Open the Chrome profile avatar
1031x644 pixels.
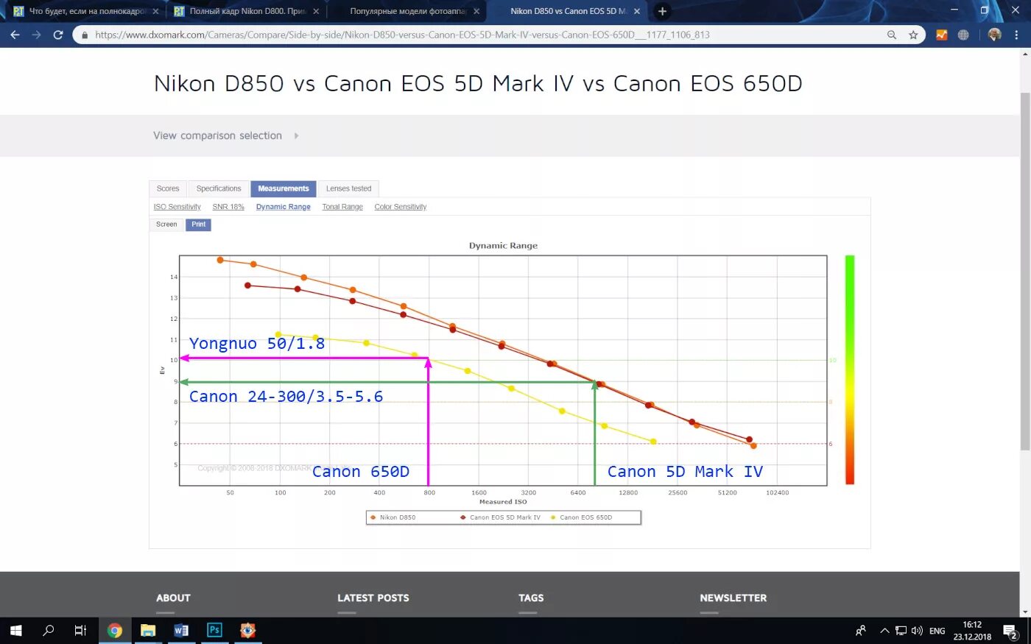click(994, 35)
